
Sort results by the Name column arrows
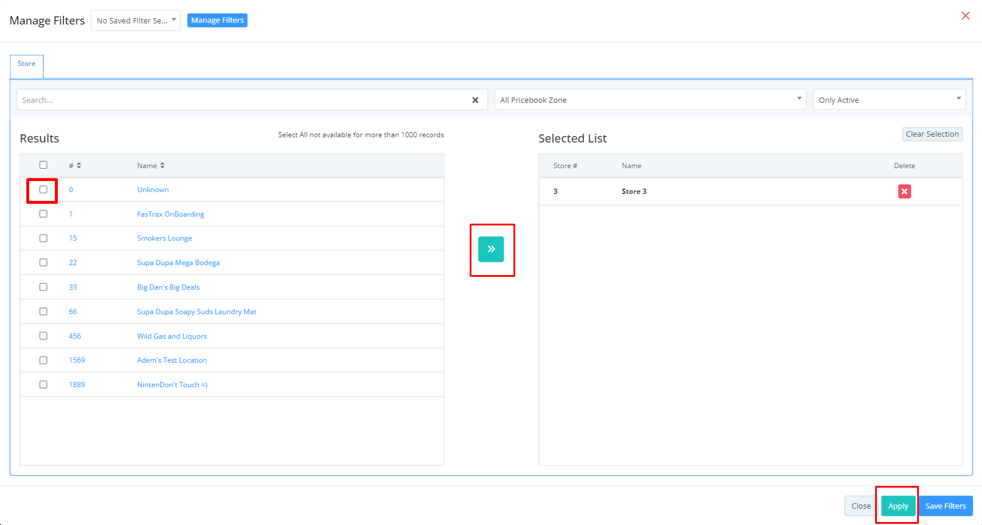tap(162, 166)
